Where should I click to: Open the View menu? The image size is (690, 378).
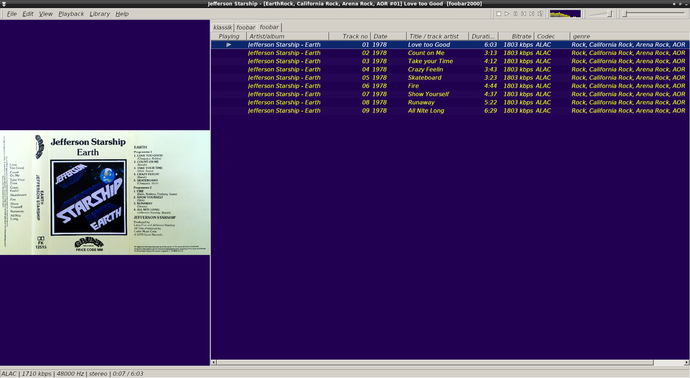(x=46, y=13)
